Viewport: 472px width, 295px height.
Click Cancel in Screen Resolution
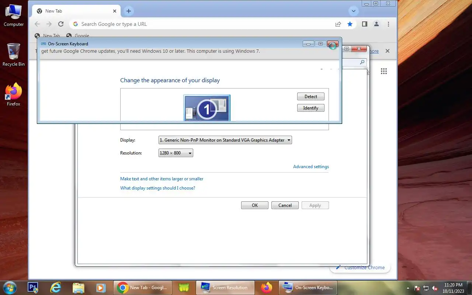point(285,205)
